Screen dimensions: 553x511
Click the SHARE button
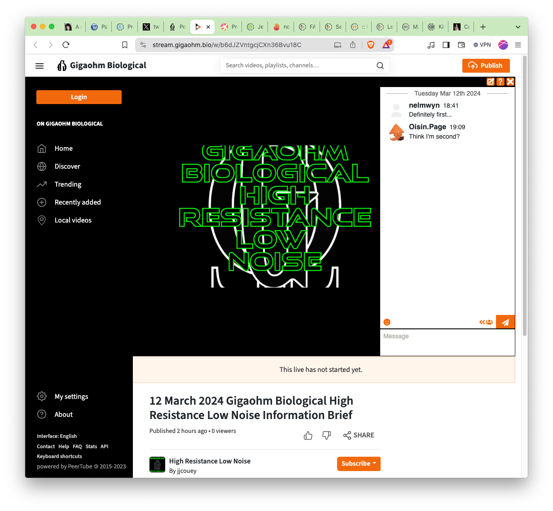(x=359, y=435)
